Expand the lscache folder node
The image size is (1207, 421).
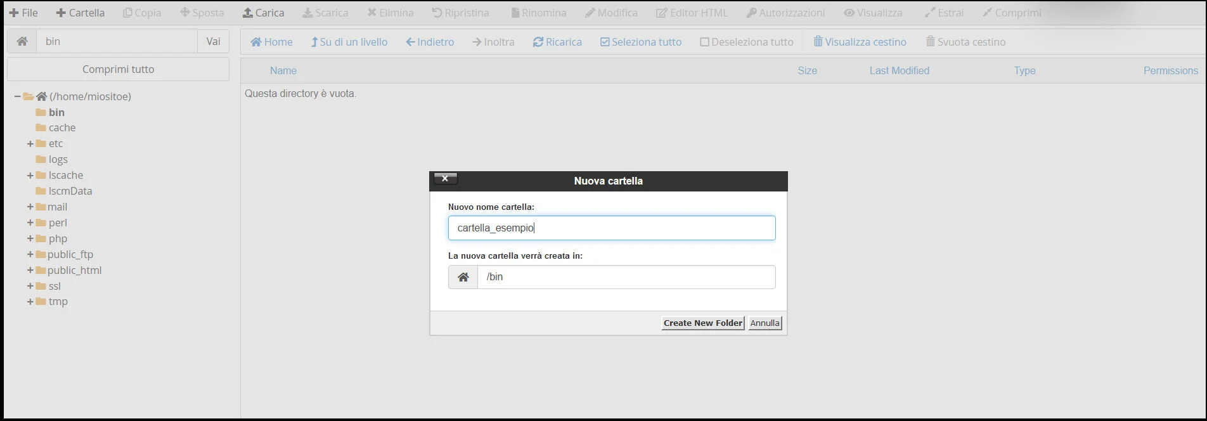pyautogui.click(x=30, y=176)
